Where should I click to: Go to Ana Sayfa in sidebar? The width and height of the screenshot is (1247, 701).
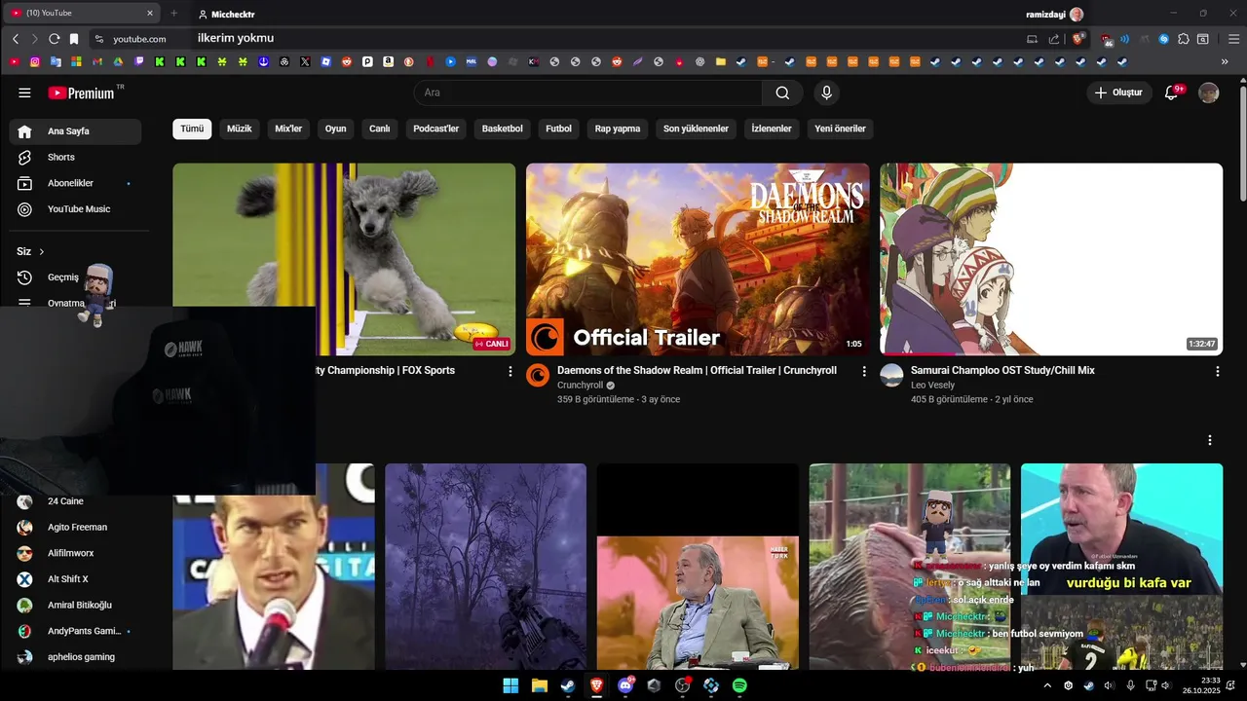point(75,131)
